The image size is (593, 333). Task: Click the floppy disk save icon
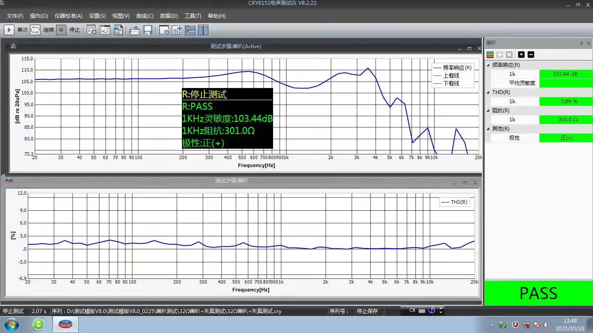148,30
